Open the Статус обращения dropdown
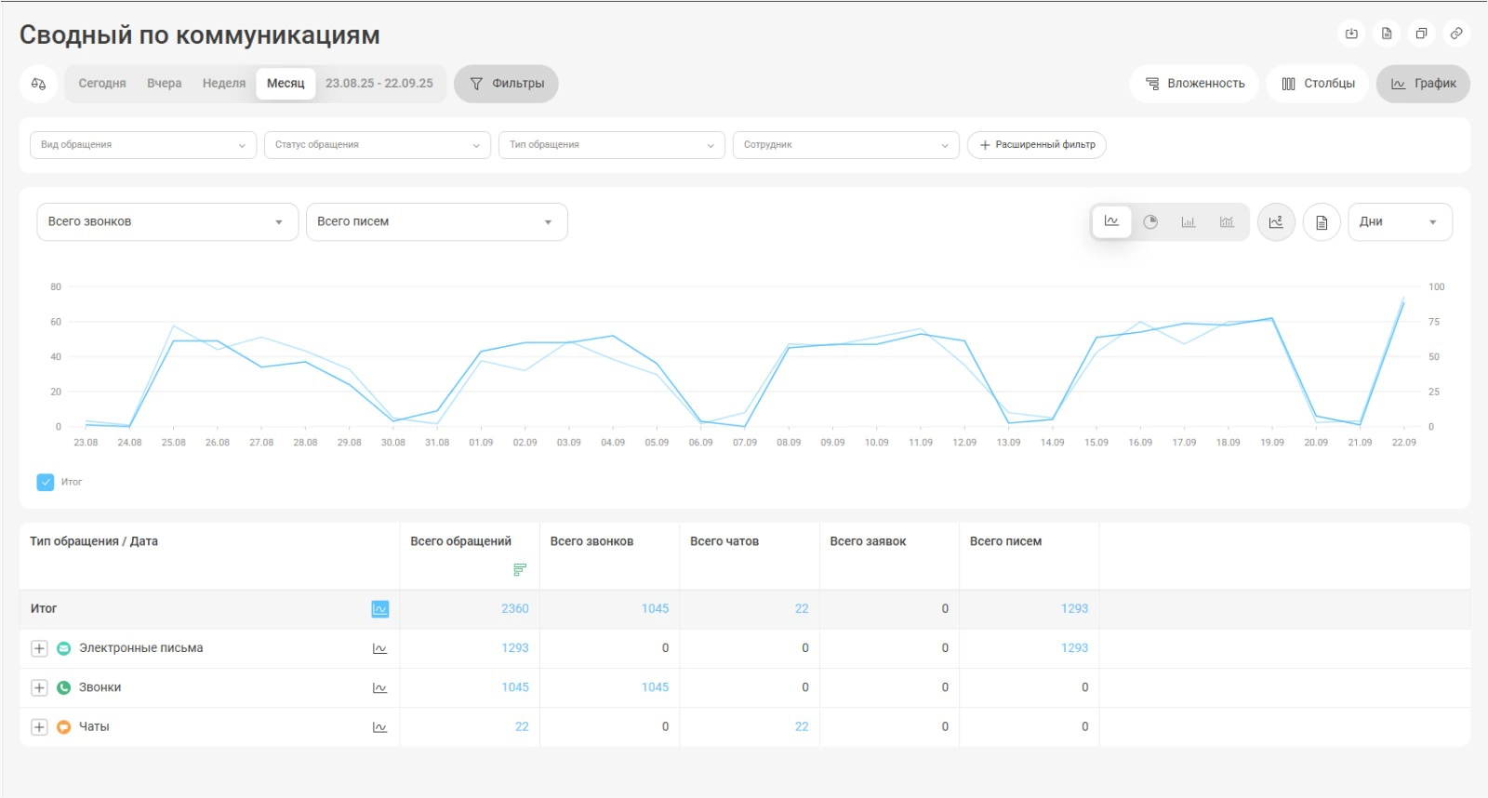This screenshot has width=1488, height=798. tap(378, 145)
